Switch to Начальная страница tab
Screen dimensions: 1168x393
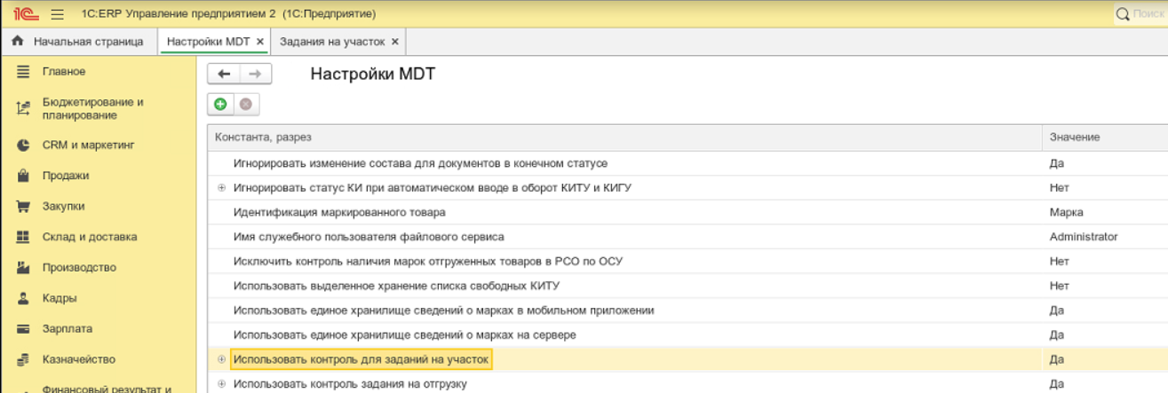pyautogui.click(x=87, y=42)
